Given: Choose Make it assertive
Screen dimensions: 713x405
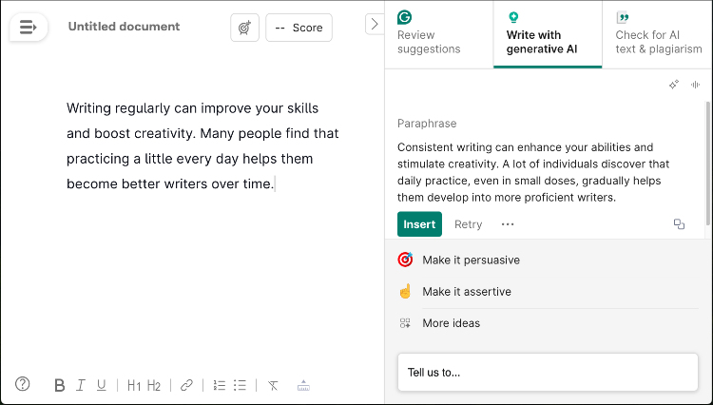Looking at the screenshot, I should (548, 291).
